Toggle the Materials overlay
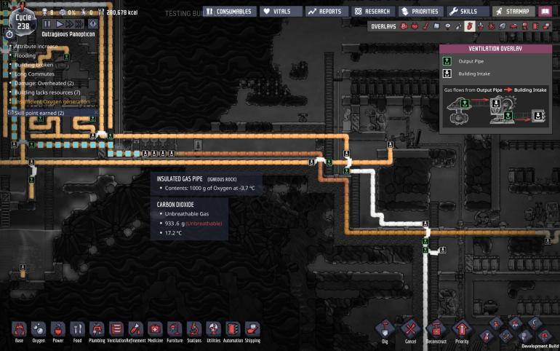Image resolution: width=560 pixels, height=351 pixels. pos(436,26)
